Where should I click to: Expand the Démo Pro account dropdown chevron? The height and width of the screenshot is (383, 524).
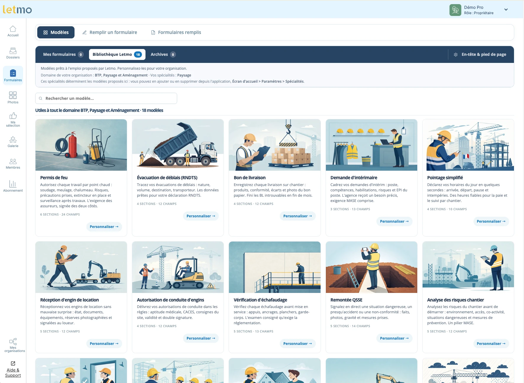tap(506, 10)
